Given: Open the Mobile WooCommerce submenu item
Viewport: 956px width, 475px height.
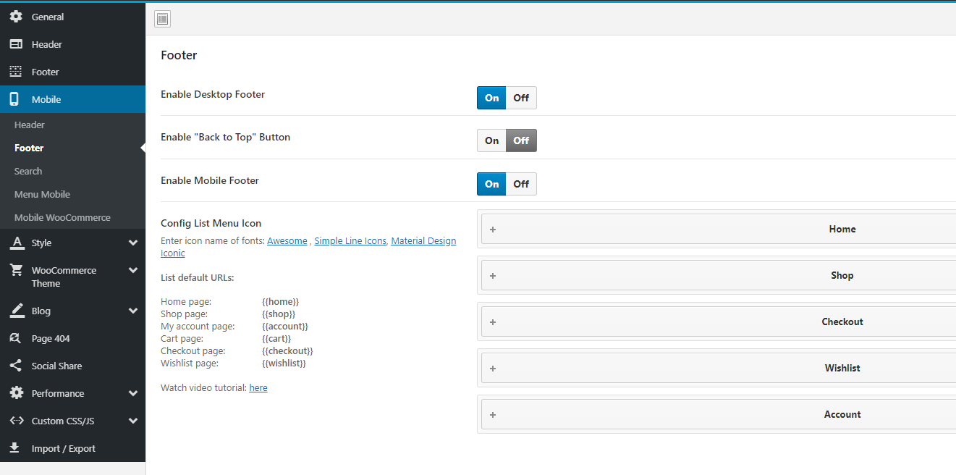Looking at the screenshot, I should pyautogui.click(x=62, y=217).
